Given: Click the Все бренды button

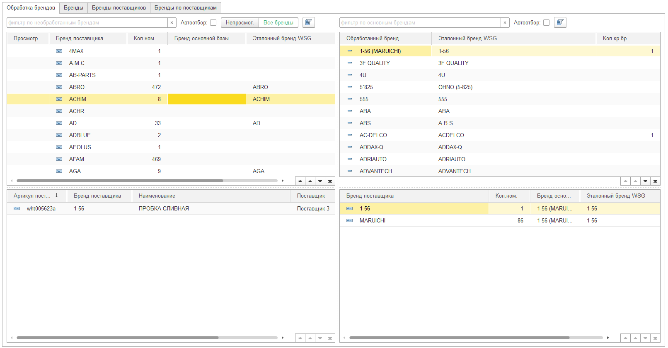Looking at the screenshot, I should tap(278, 23).
